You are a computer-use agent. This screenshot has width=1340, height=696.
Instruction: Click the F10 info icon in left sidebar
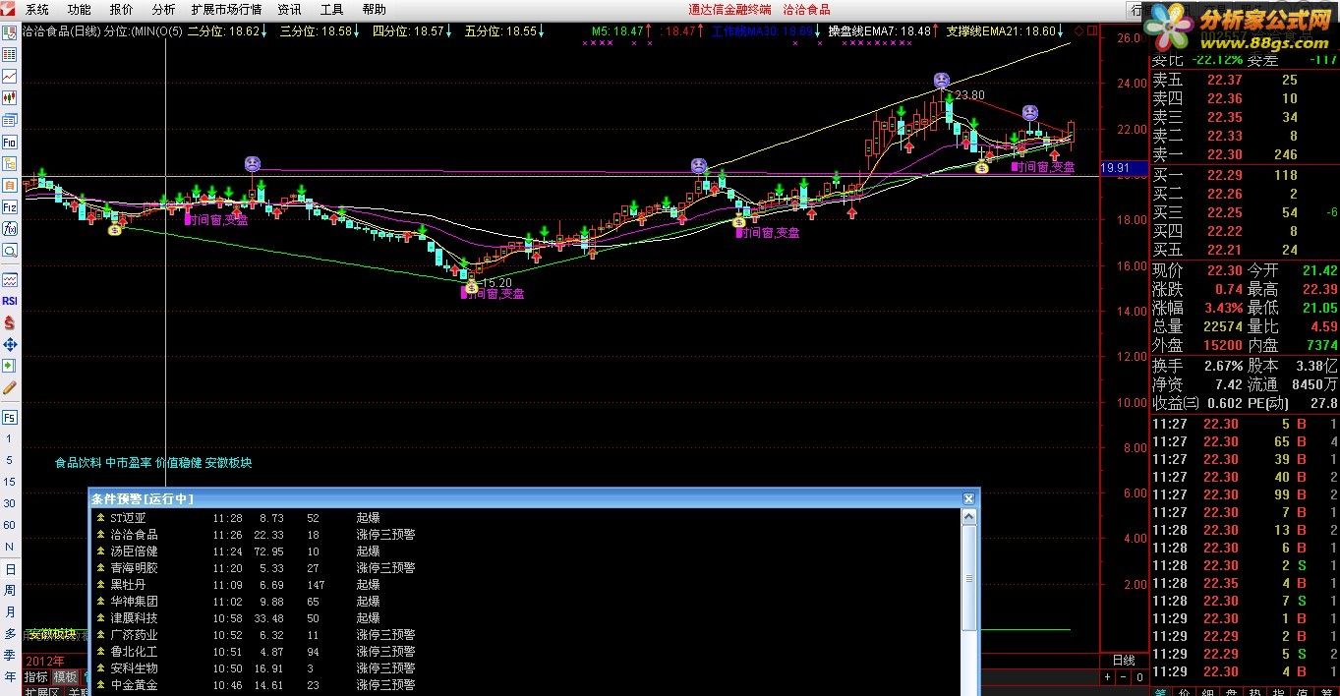pyautogui.click(x=10, y=143)
